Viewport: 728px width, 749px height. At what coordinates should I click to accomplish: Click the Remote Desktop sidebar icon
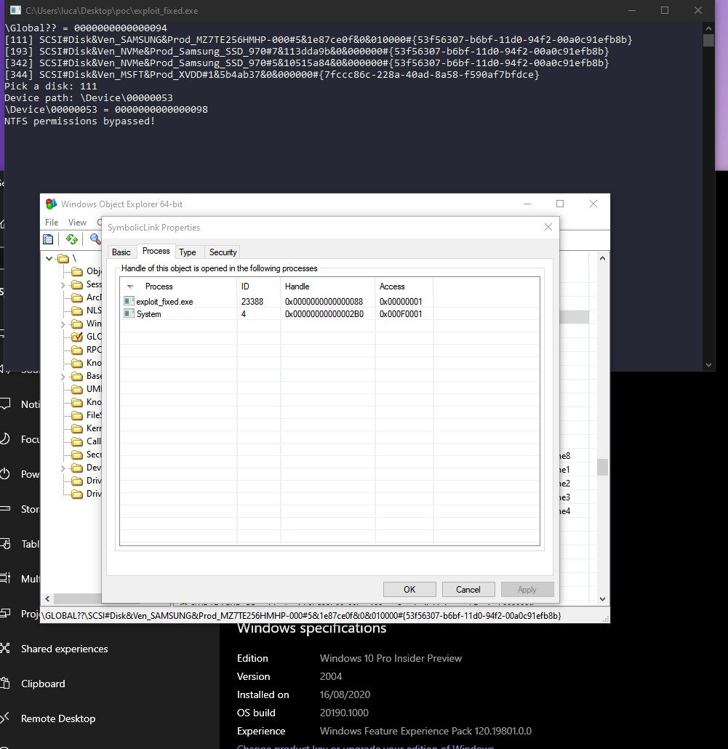5,718
